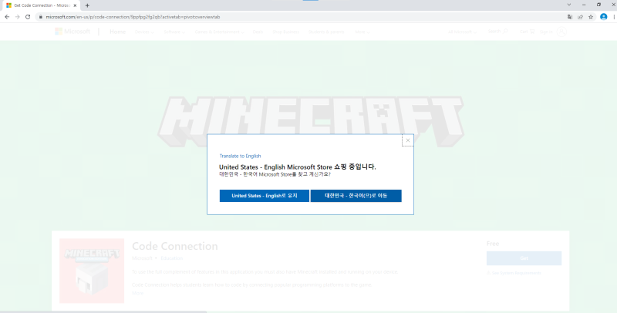Screen dimensions: 617x313
Task: Click the Get button for Code Connection
Action: [524, 258]
